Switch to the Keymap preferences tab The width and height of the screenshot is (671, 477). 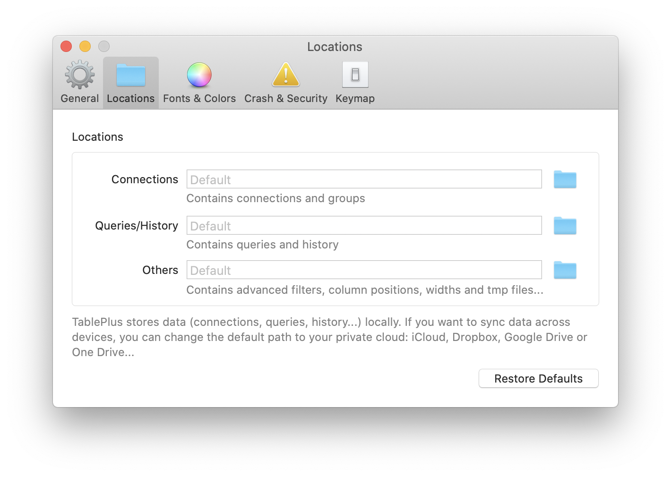tap(355, 83)
